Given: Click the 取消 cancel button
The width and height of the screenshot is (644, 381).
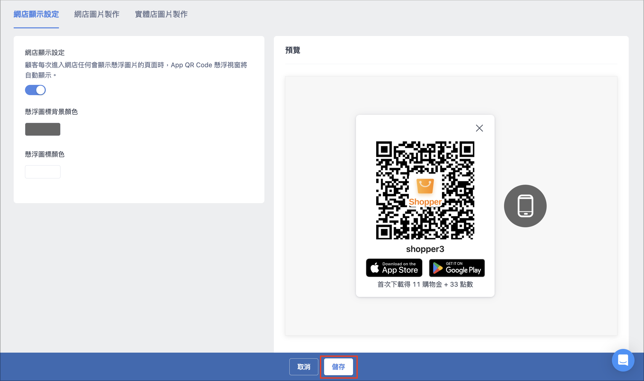Looking at the screenshot, I should point(304,367).
